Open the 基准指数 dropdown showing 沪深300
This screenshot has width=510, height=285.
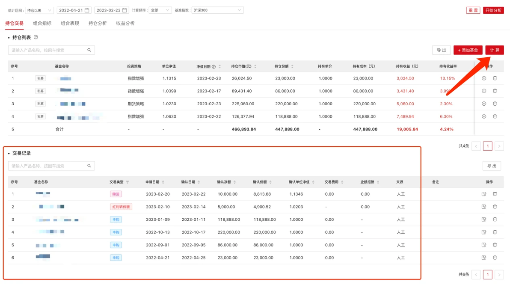click(x=218, y=10)
